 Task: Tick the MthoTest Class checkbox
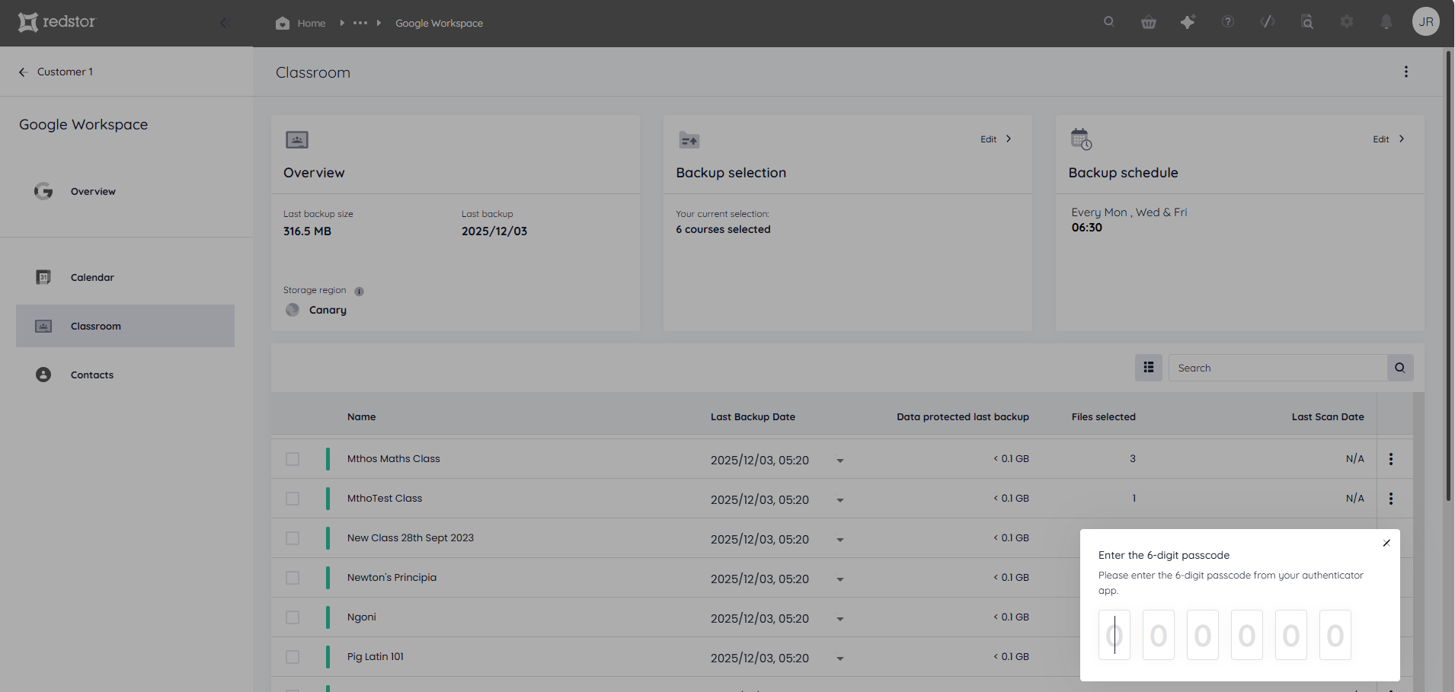[x=293, y=499]
